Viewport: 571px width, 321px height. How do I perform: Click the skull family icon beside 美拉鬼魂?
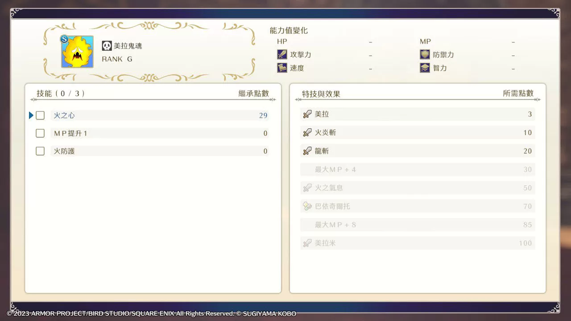pyautogui.click(x=107, y=46)
